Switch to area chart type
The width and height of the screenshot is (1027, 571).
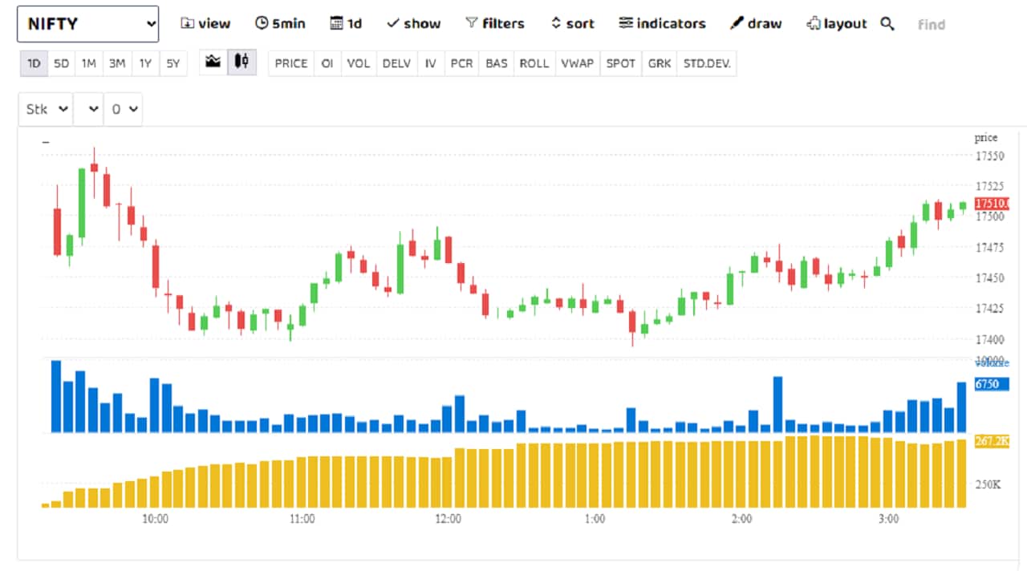pyautogui.click(x=213, y=62)
